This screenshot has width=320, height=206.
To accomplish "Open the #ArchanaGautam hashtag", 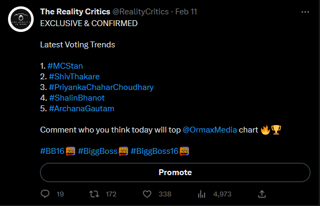I will [x=81, y=109].
